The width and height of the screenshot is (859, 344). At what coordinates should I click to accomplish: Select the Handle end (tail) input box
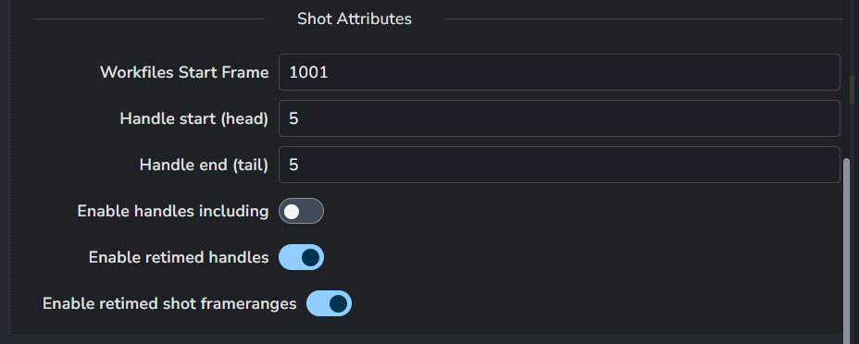[559, 165]
